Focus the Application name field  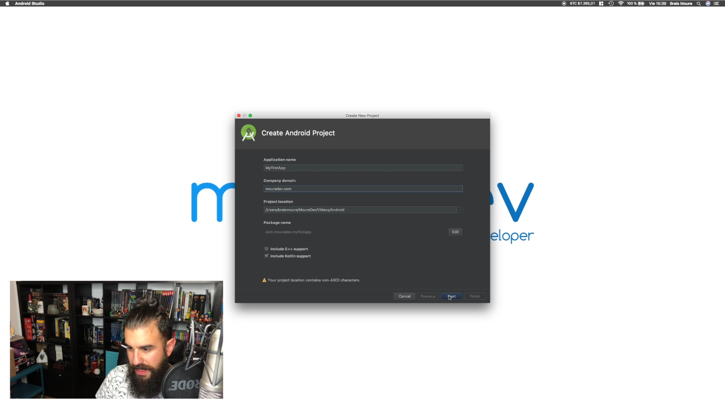pyautogui.click(x=363, y=168)
